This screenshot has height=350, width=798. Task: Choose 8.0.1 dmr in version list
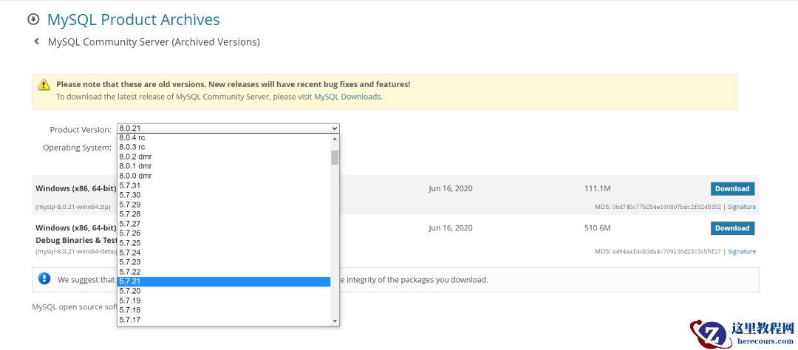pyautogui.click(x=224, y=166)
